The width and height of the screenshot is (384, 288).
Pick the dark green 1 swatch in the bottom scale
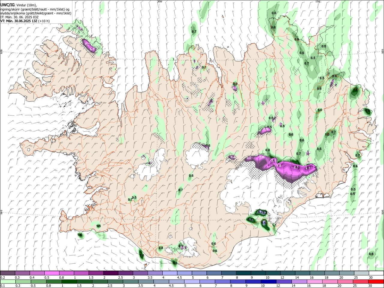click(69, 281)
